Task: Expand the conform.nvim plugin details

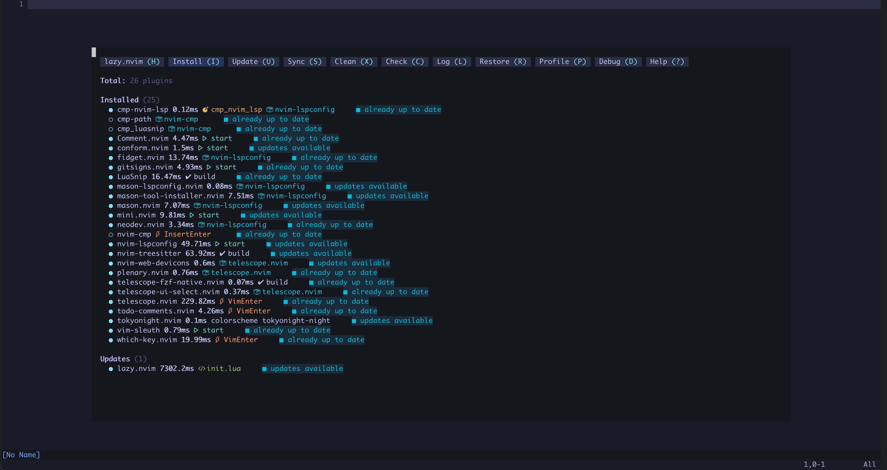Action: tap(143, 148)
